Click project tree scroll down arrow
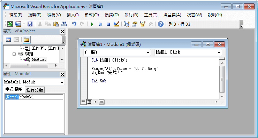This screenshot has height=138, width=258. pos(62,59)
